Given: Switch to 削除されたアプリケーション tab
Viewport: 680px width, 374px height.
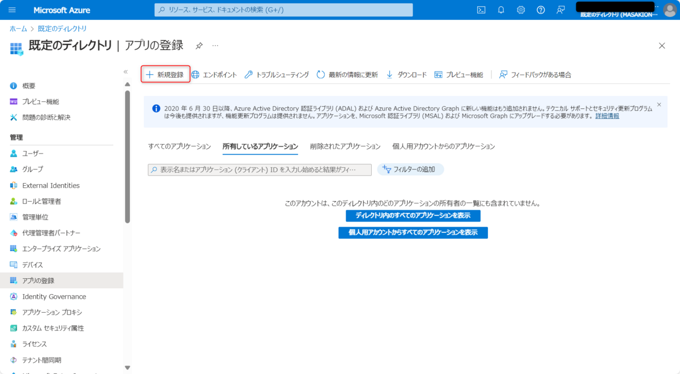Looking at the screenshot, I should pyautogui.click(x=345, y=146).
